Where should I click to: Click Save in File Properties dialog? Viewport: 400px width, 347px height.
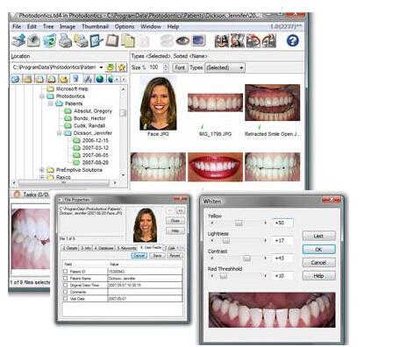click(157, 256)
